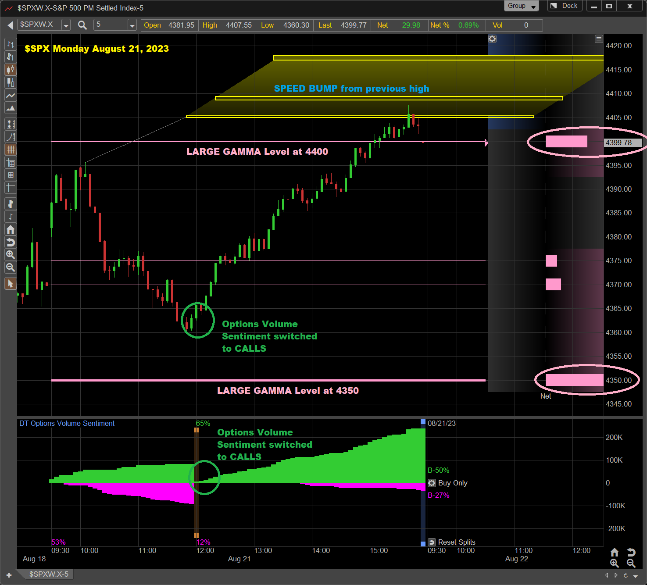Zoom out using left toolbar magnifier
The height and width of the screenshot is (585, 647).
11,267
